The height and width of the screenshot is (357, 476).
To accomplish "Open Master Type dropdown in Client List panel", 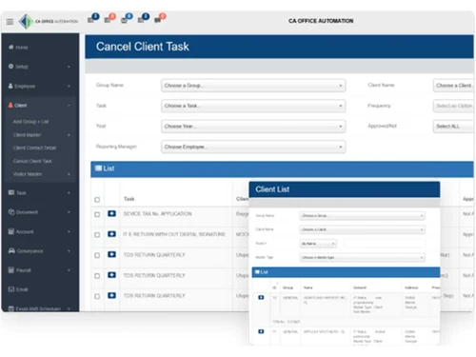I will click(x=363, y=257).
